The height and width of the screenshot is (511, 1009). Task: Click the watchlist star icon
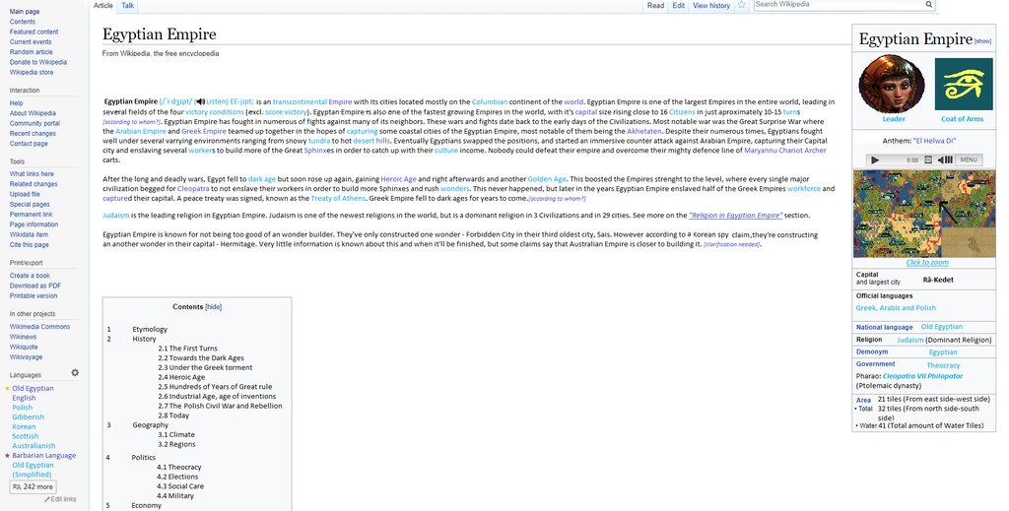741,5
